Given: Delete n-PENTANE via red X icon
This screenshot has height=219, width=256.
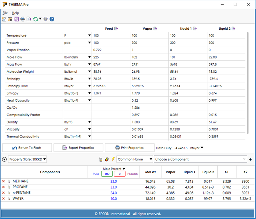Looking at the screenshot, I should coord(4,193).
